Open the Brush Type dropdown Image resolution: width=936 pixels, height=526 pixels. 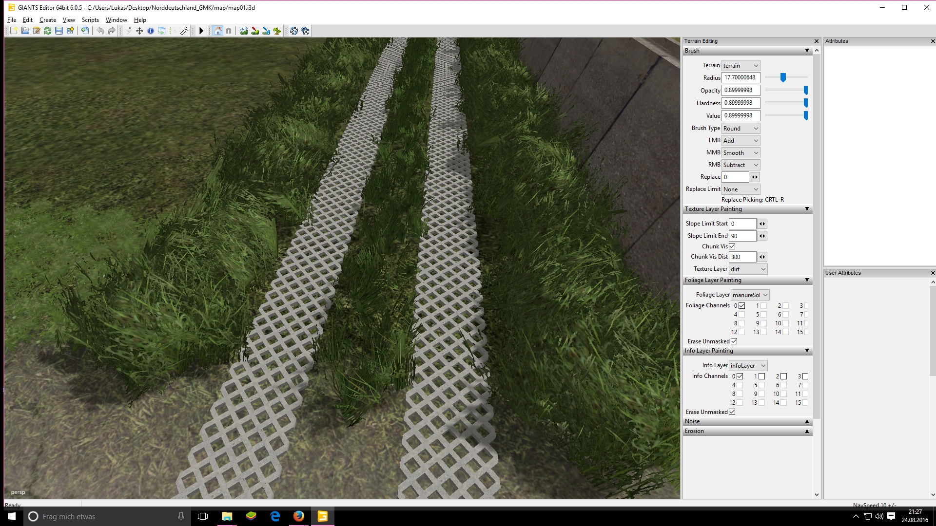[741, 129]
